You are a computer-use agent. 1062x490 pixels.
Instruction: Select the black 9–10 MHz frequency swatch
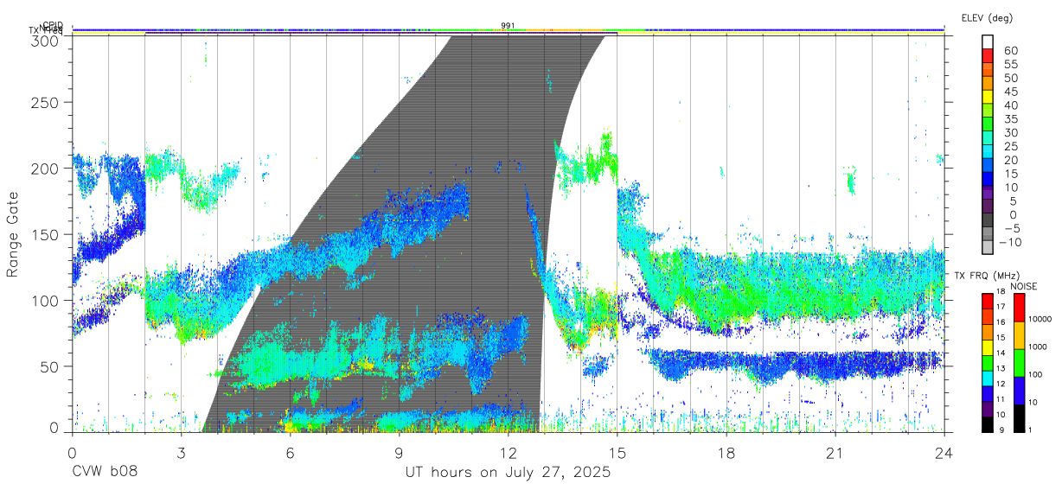point(988,423)
